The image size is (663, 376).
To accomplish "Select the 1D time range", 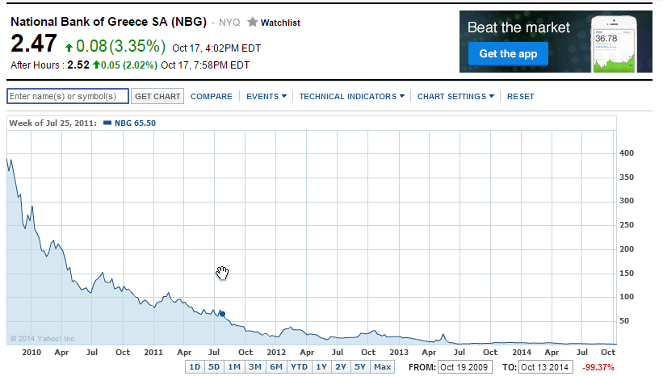I will pyautogui.click(x=195, y=366).
